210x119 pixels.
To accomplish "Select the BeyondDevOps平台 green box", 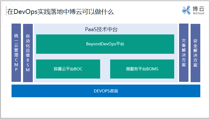I will [x=105, y=44].
